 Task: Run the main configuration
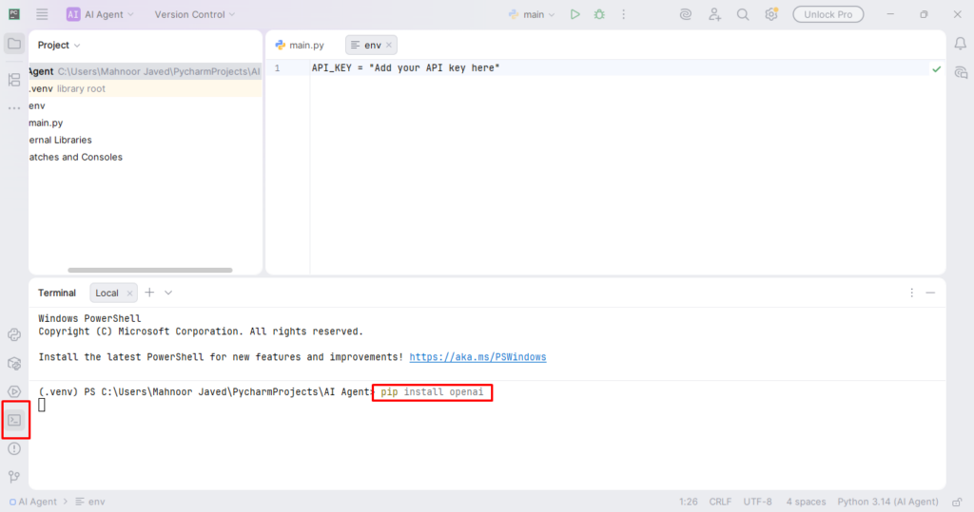coord(575,14)
